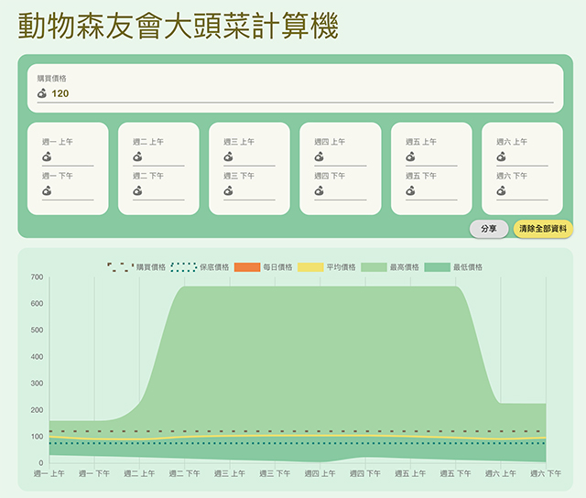The height and width of the screenshot is (498, 586).
Task: Click the 300 y-axis value
Action: pos(37,384)
